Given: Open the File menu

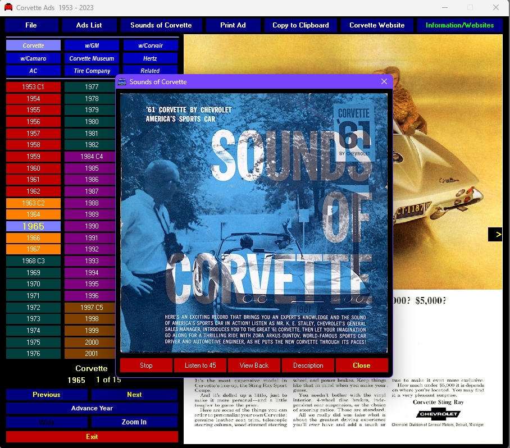Looking at the screenshot, I should (31, 25).
